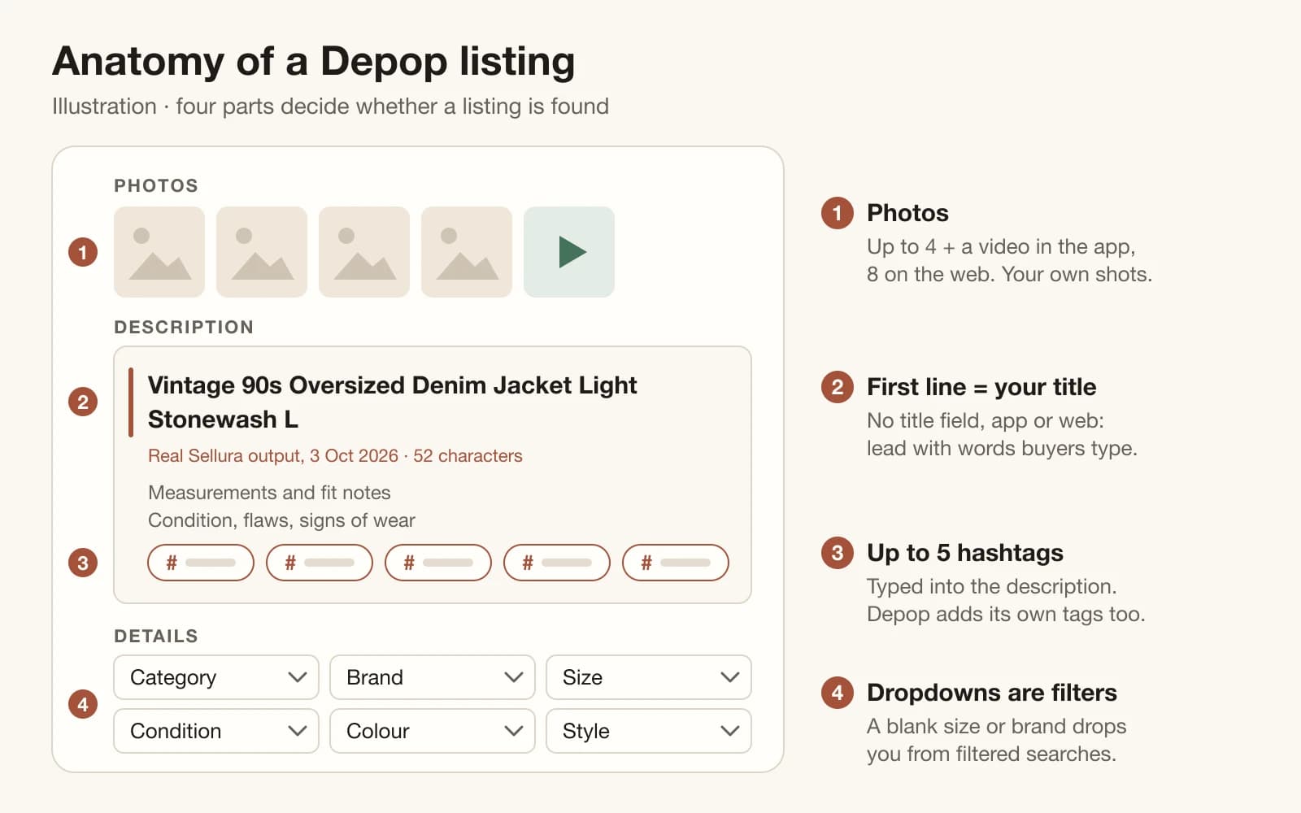
Task: Click the 'Condition, flaws, signs of wear' line
Action: tap(281, 520)
